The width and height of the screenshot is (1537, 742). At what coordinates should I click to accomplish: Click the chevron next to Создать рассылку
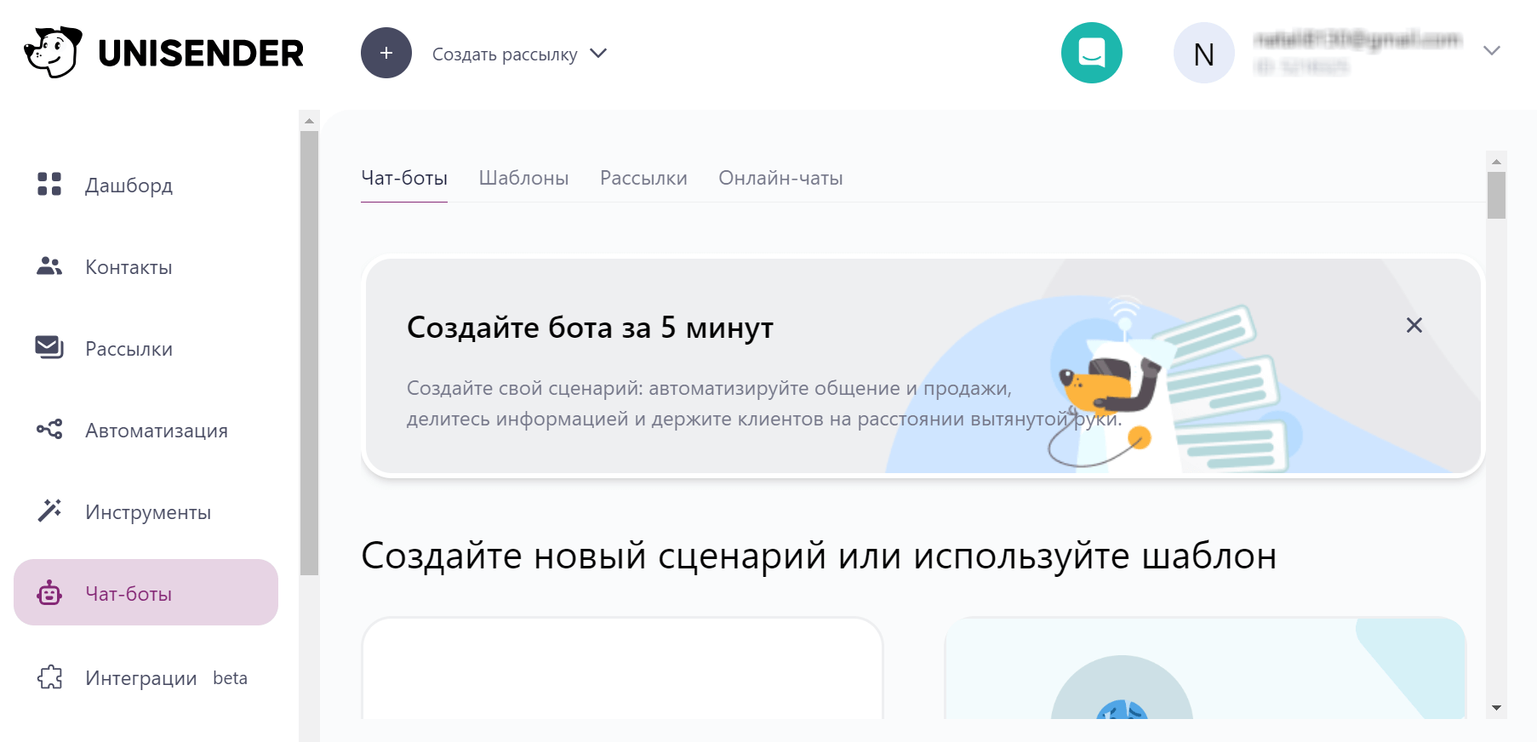598,53
